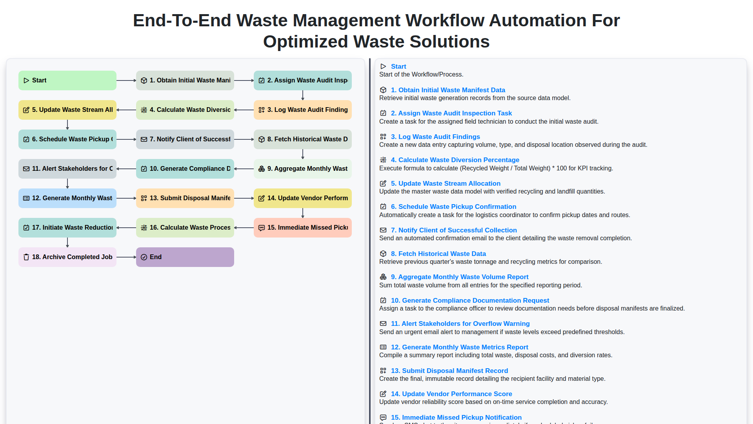Select the green Start node in the flowchart
Viewport: 753px width, 424px height.
(67, 80)
